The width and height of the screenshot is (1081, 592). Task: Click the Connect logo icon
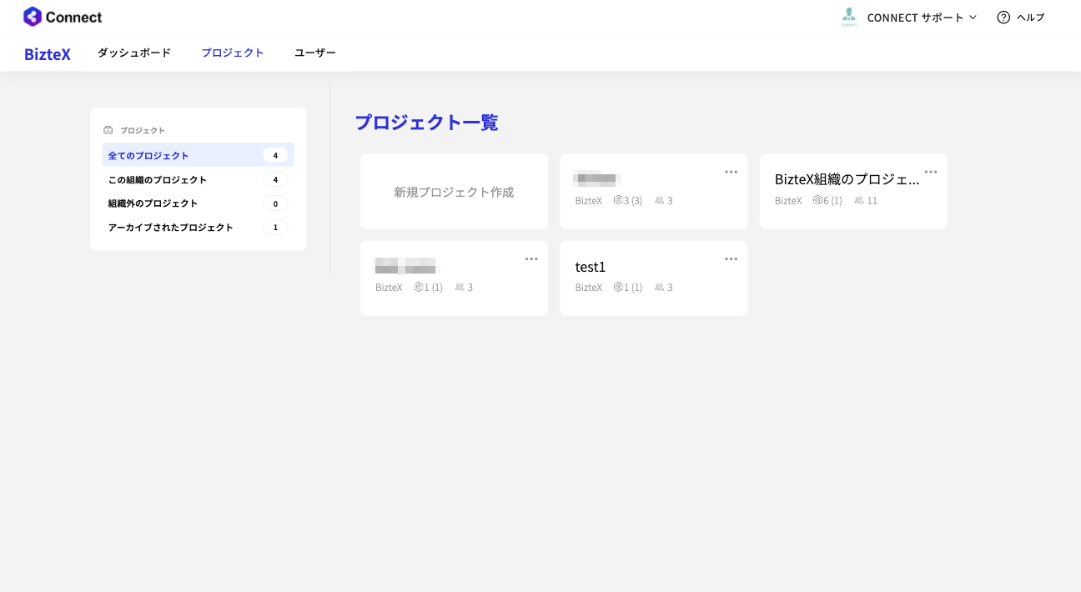(33, 17)
